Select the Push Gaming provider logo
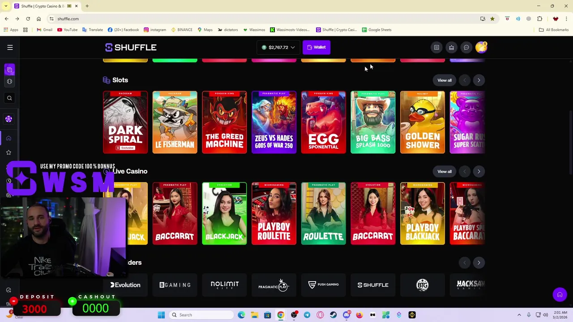The height and width of the screenshot is (322, 573). click(323, 285)
